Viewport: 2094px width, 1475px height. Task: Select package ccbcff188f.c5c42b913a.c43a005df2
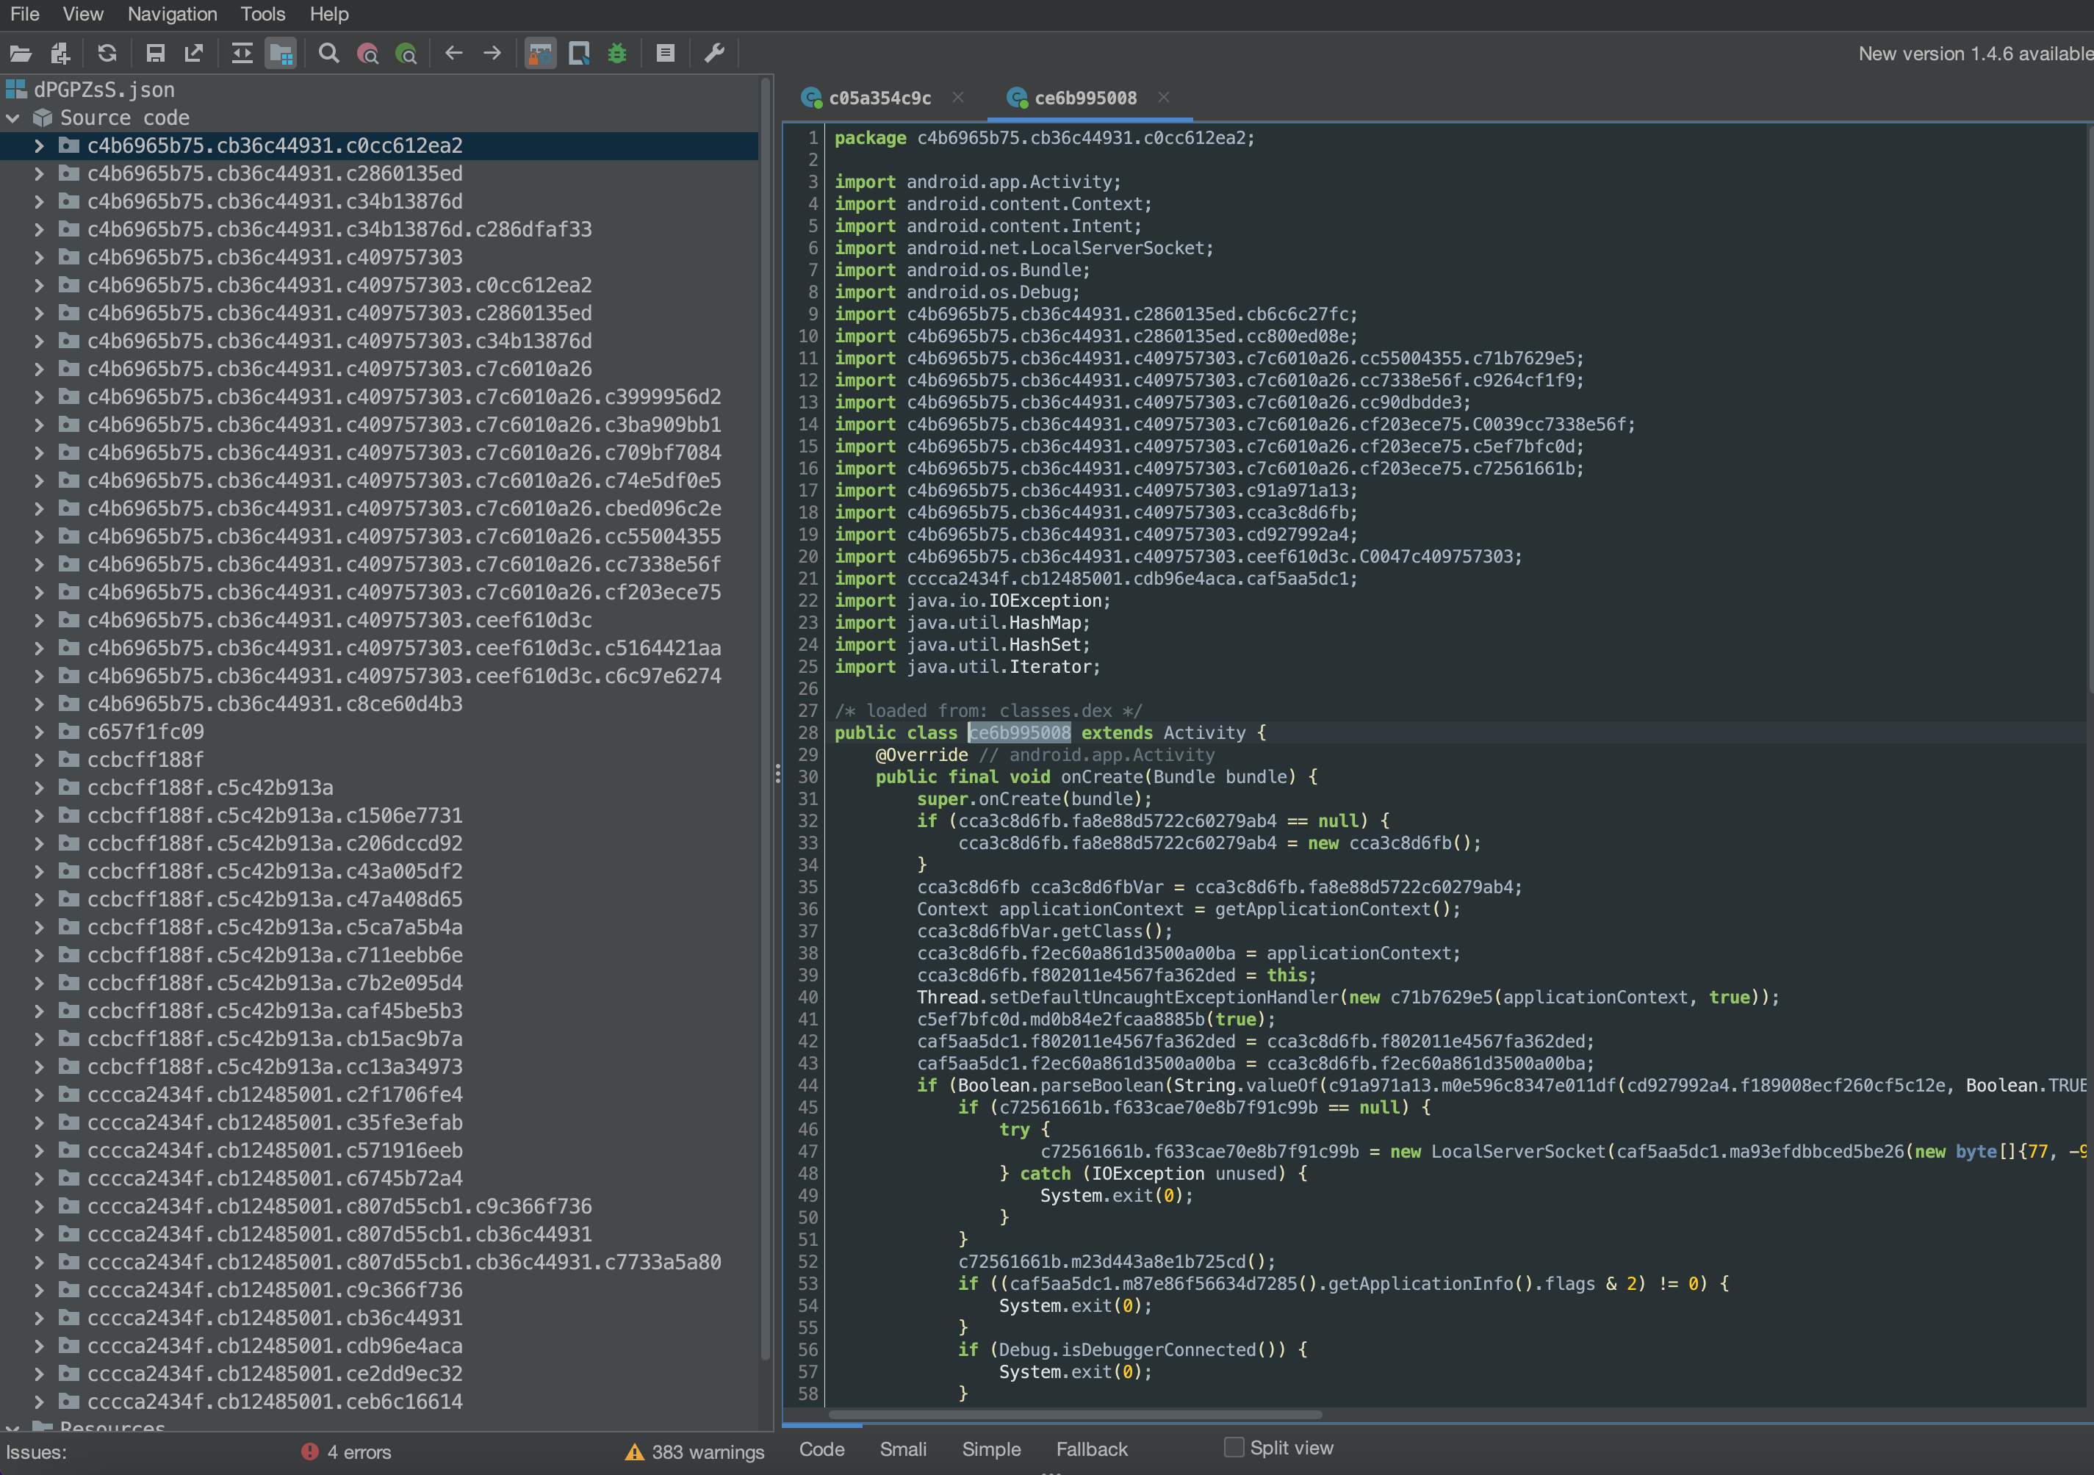coord(275,871)
